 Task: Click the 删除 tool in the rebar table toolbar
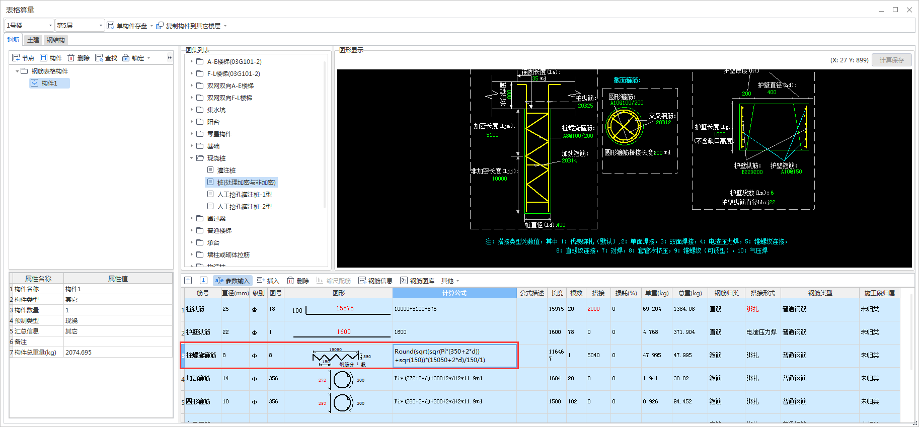tap(298, 281)
